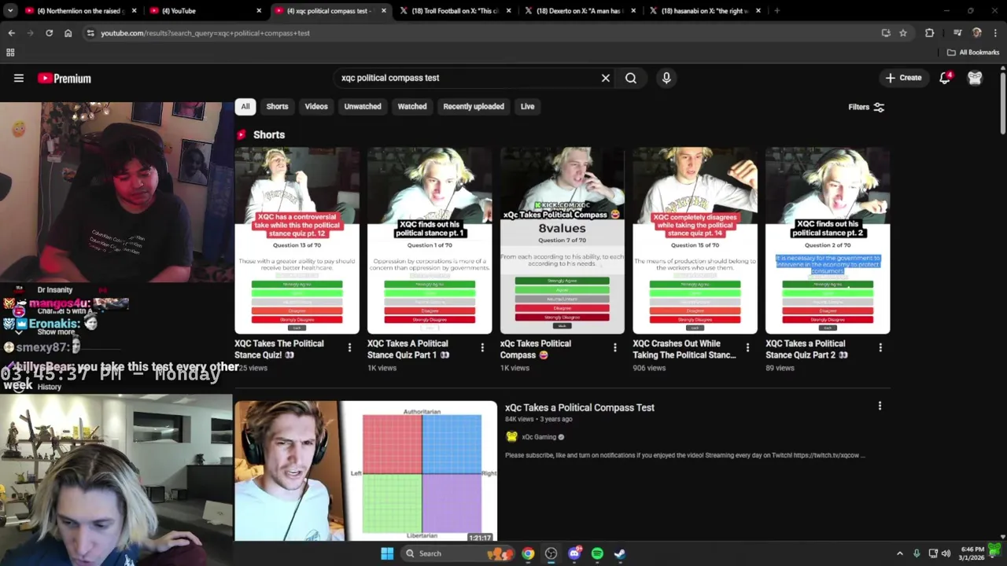Click the Create button

click(x=903, y=78)
